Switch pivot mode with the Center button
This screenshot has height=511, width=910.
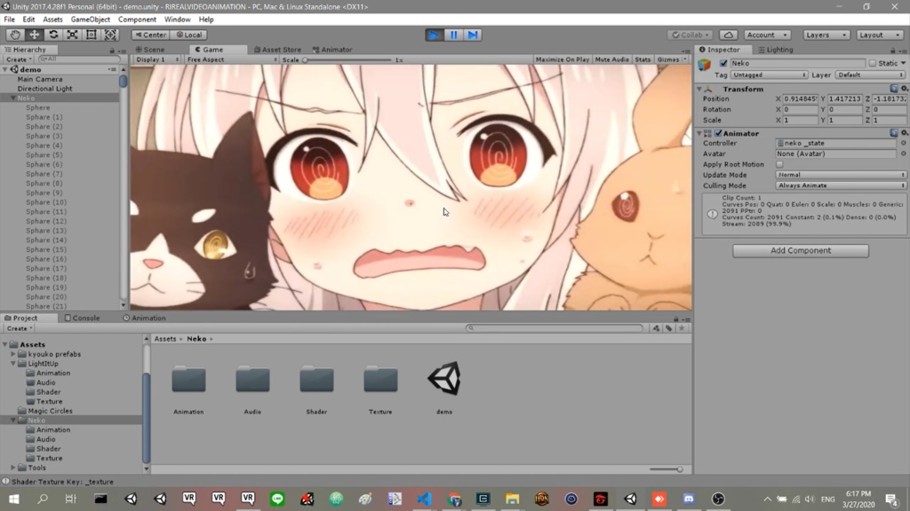[x=149, y=34]
